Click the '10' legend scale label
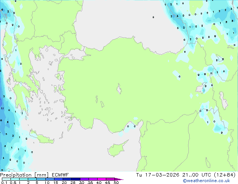Viewport: 238px width, 184px height. [x=47, y=182]
